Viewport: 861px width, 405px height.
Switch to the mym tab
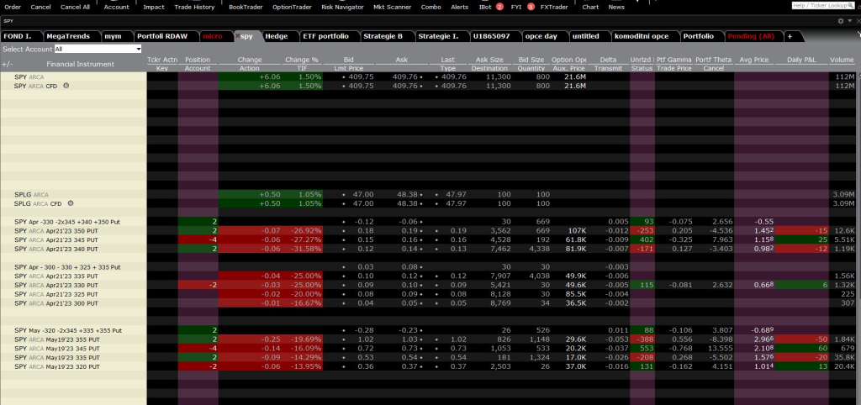[113, 36]
